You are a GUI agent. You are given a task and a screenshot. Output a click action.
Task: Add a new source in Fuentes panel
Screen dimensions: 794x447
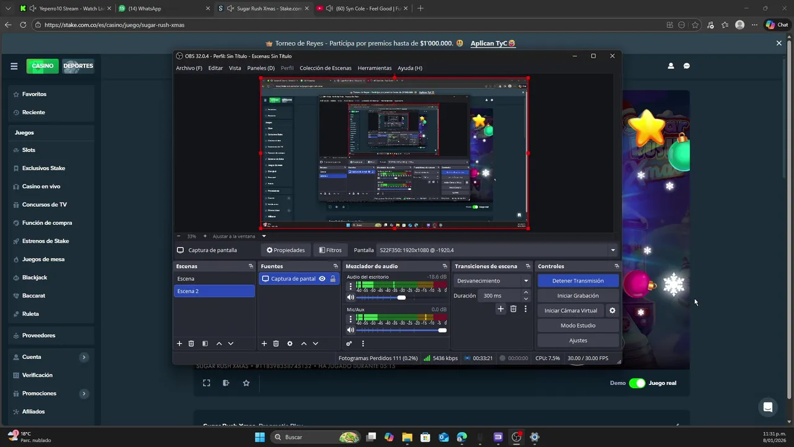pyautogui.click(x=264, y=343)
